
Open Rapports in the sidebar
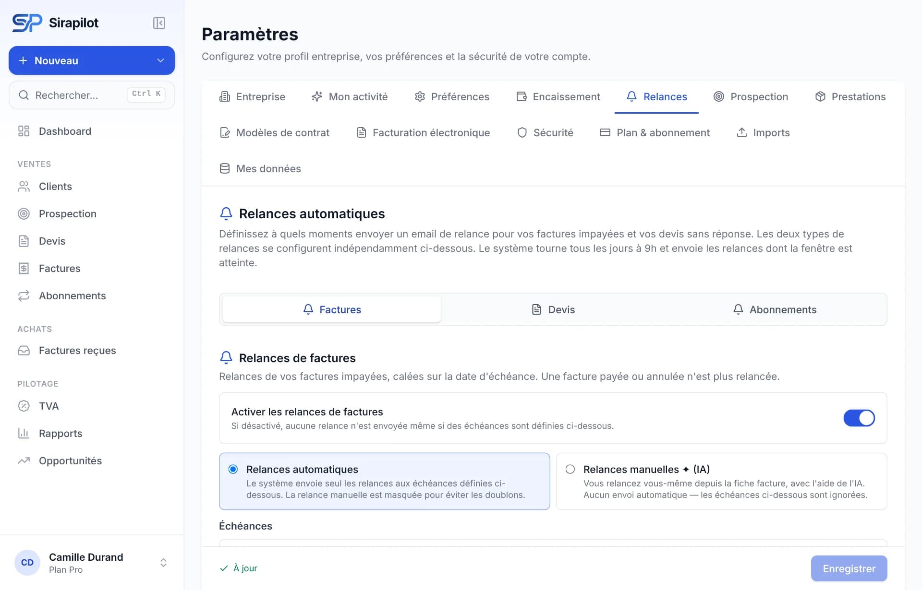coord(92,434)
